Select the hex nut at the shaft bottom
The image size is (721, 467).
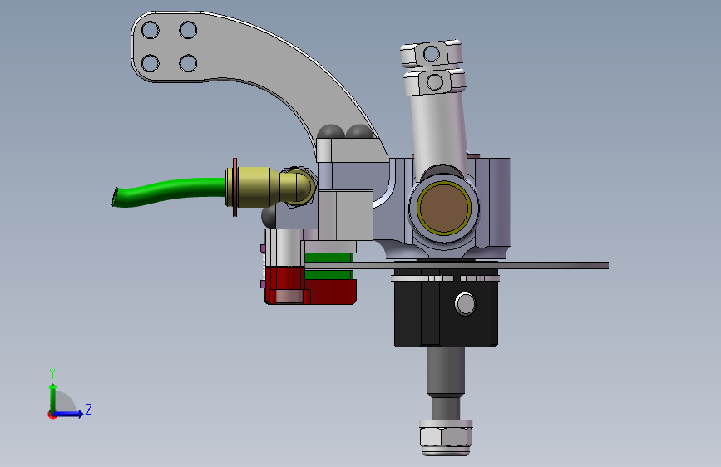pos(446,436)
